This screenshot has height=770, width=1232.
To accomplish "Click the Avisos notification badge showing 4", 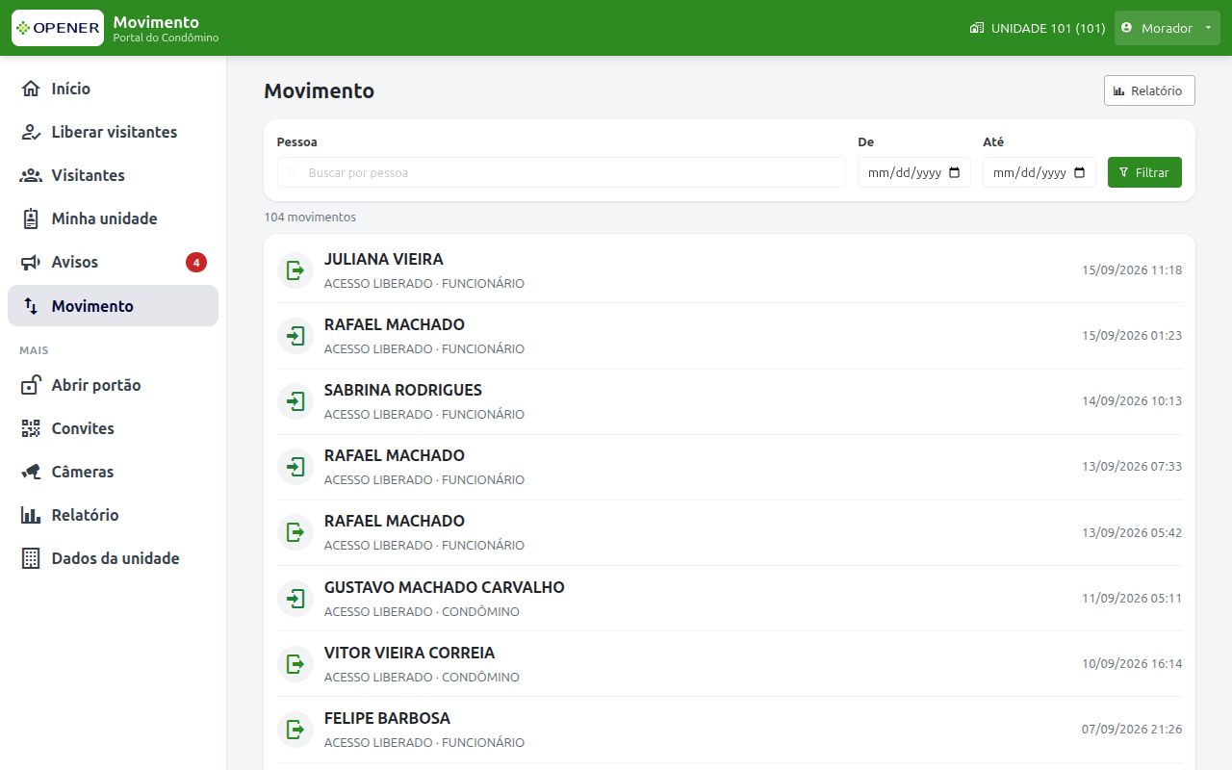I will click(x=196, y=262).
